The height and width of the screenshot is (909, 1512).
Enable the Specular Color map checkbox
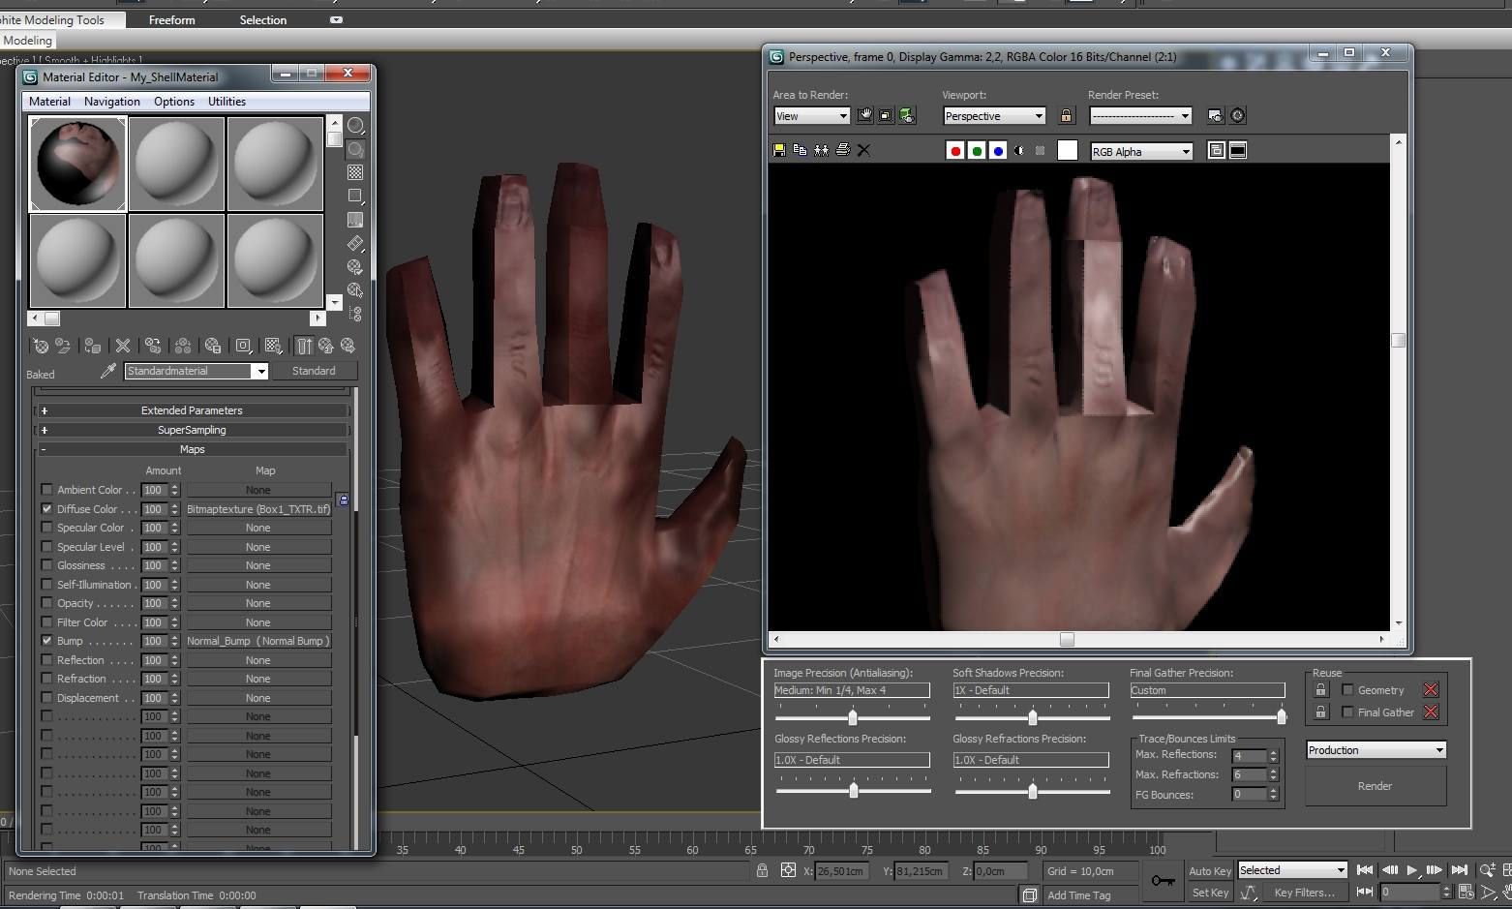[46, 528]
